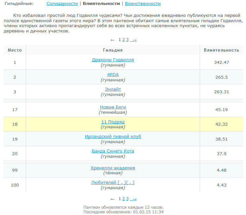
Task: View the Энлайт guild
Action: (113, 89)
